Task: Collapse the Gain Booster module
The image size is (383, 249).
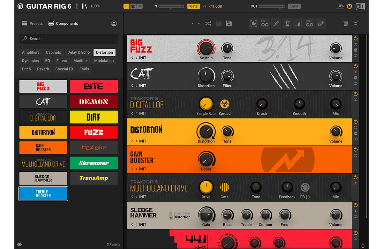Action: pos(356,155)
